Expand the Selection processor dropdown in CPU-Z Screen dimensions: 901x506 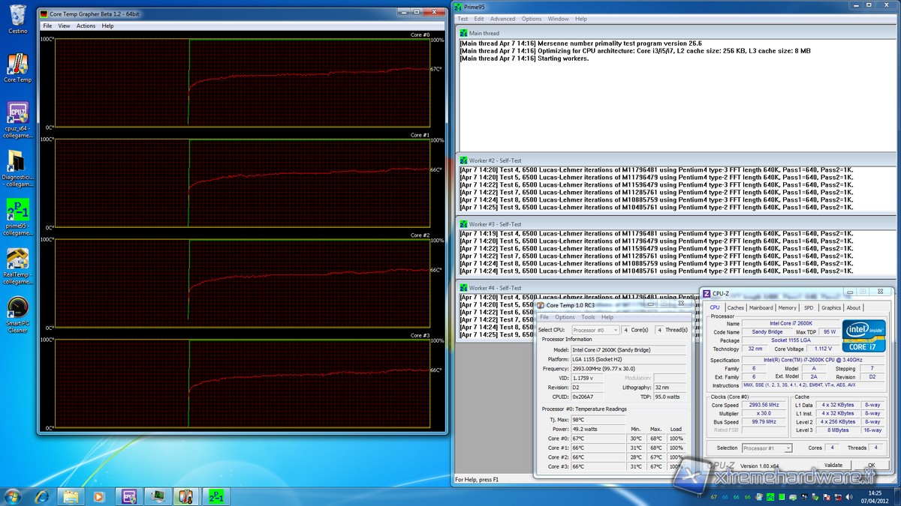766,448
